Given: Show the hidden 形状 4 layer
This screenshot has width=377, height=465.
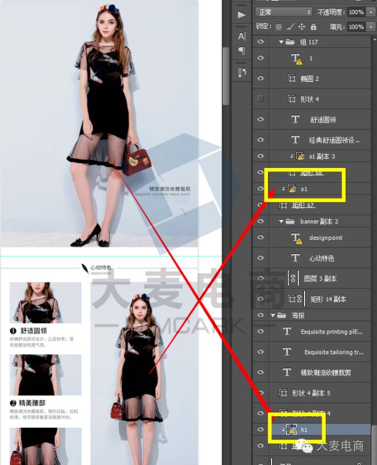Looking at the screenshot, I should pyautogui.click(x=260, y=98).
